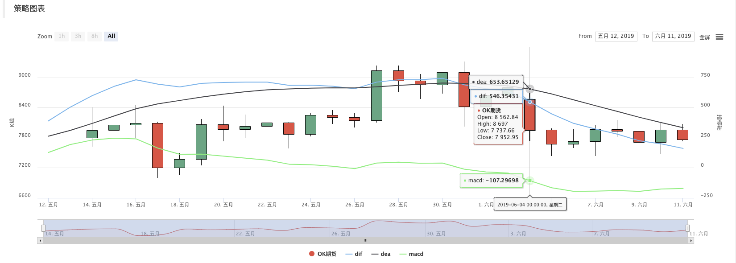Toggle macd series in the legend
Viewport: 736px width, 263px height.
(411, 254)
